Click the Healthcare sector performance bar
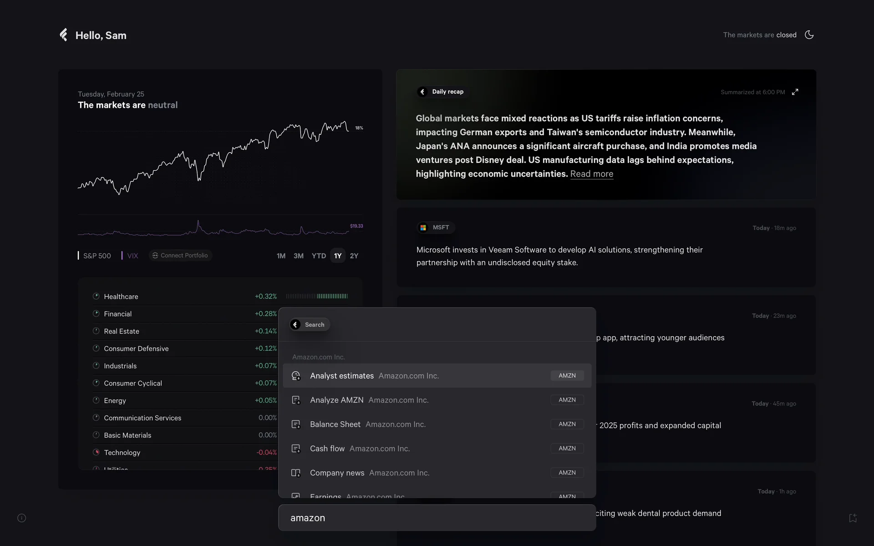This screenshot has width=874, height=546. [317, 296]
